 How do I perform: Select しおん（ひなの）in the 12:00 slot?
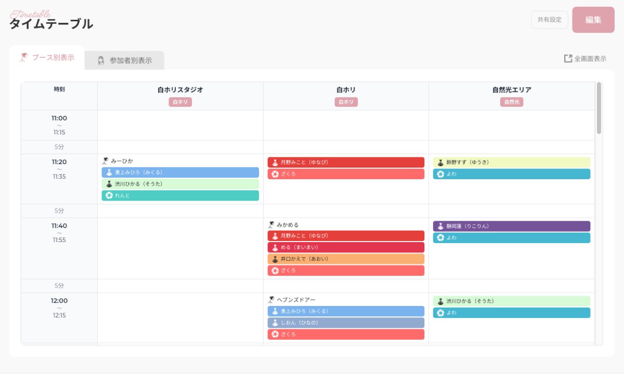click(346, 323)
